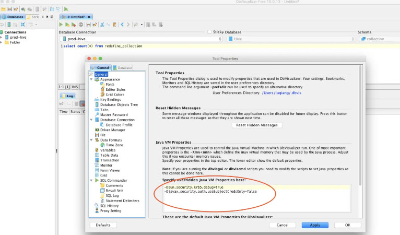Click the scissors cut icon in editor toolbar
Screen dimensions: 400x235
(x=102, y=25)
